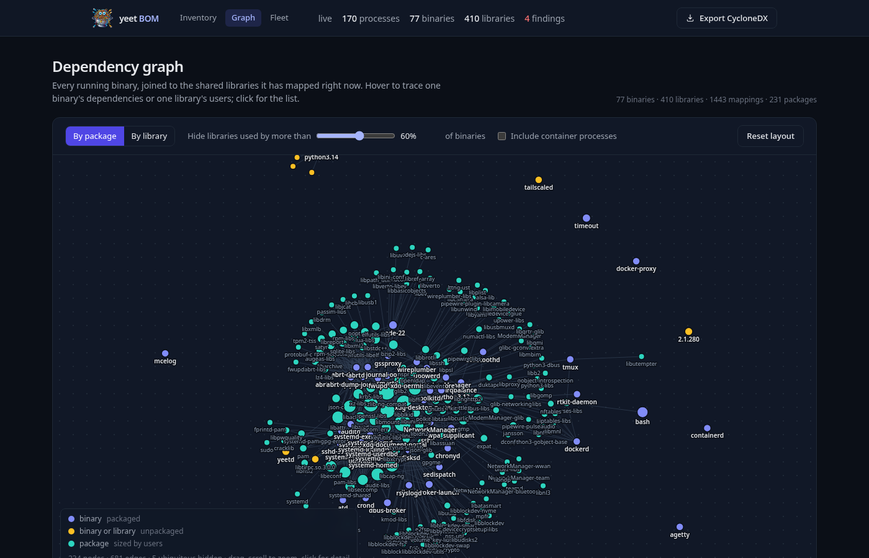Click the Dependency graph heading
This screenshot has width=869, height=558.
[118, 66]
